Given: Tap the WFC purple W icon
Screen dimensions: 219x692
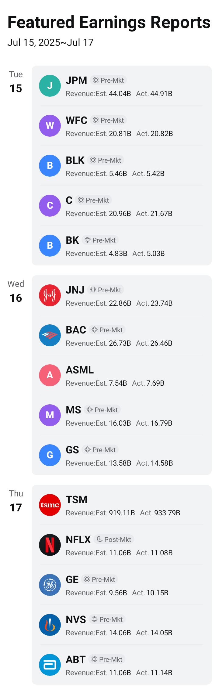Looking at the screenshot, I should click(x=50, y=126).
